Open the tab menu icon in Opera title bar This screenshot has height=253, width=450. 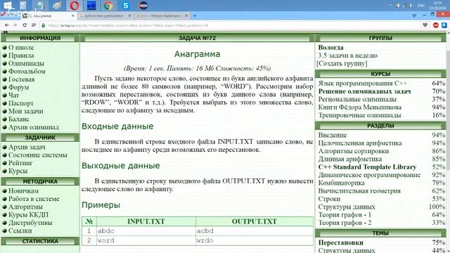[x=414, y=15]
